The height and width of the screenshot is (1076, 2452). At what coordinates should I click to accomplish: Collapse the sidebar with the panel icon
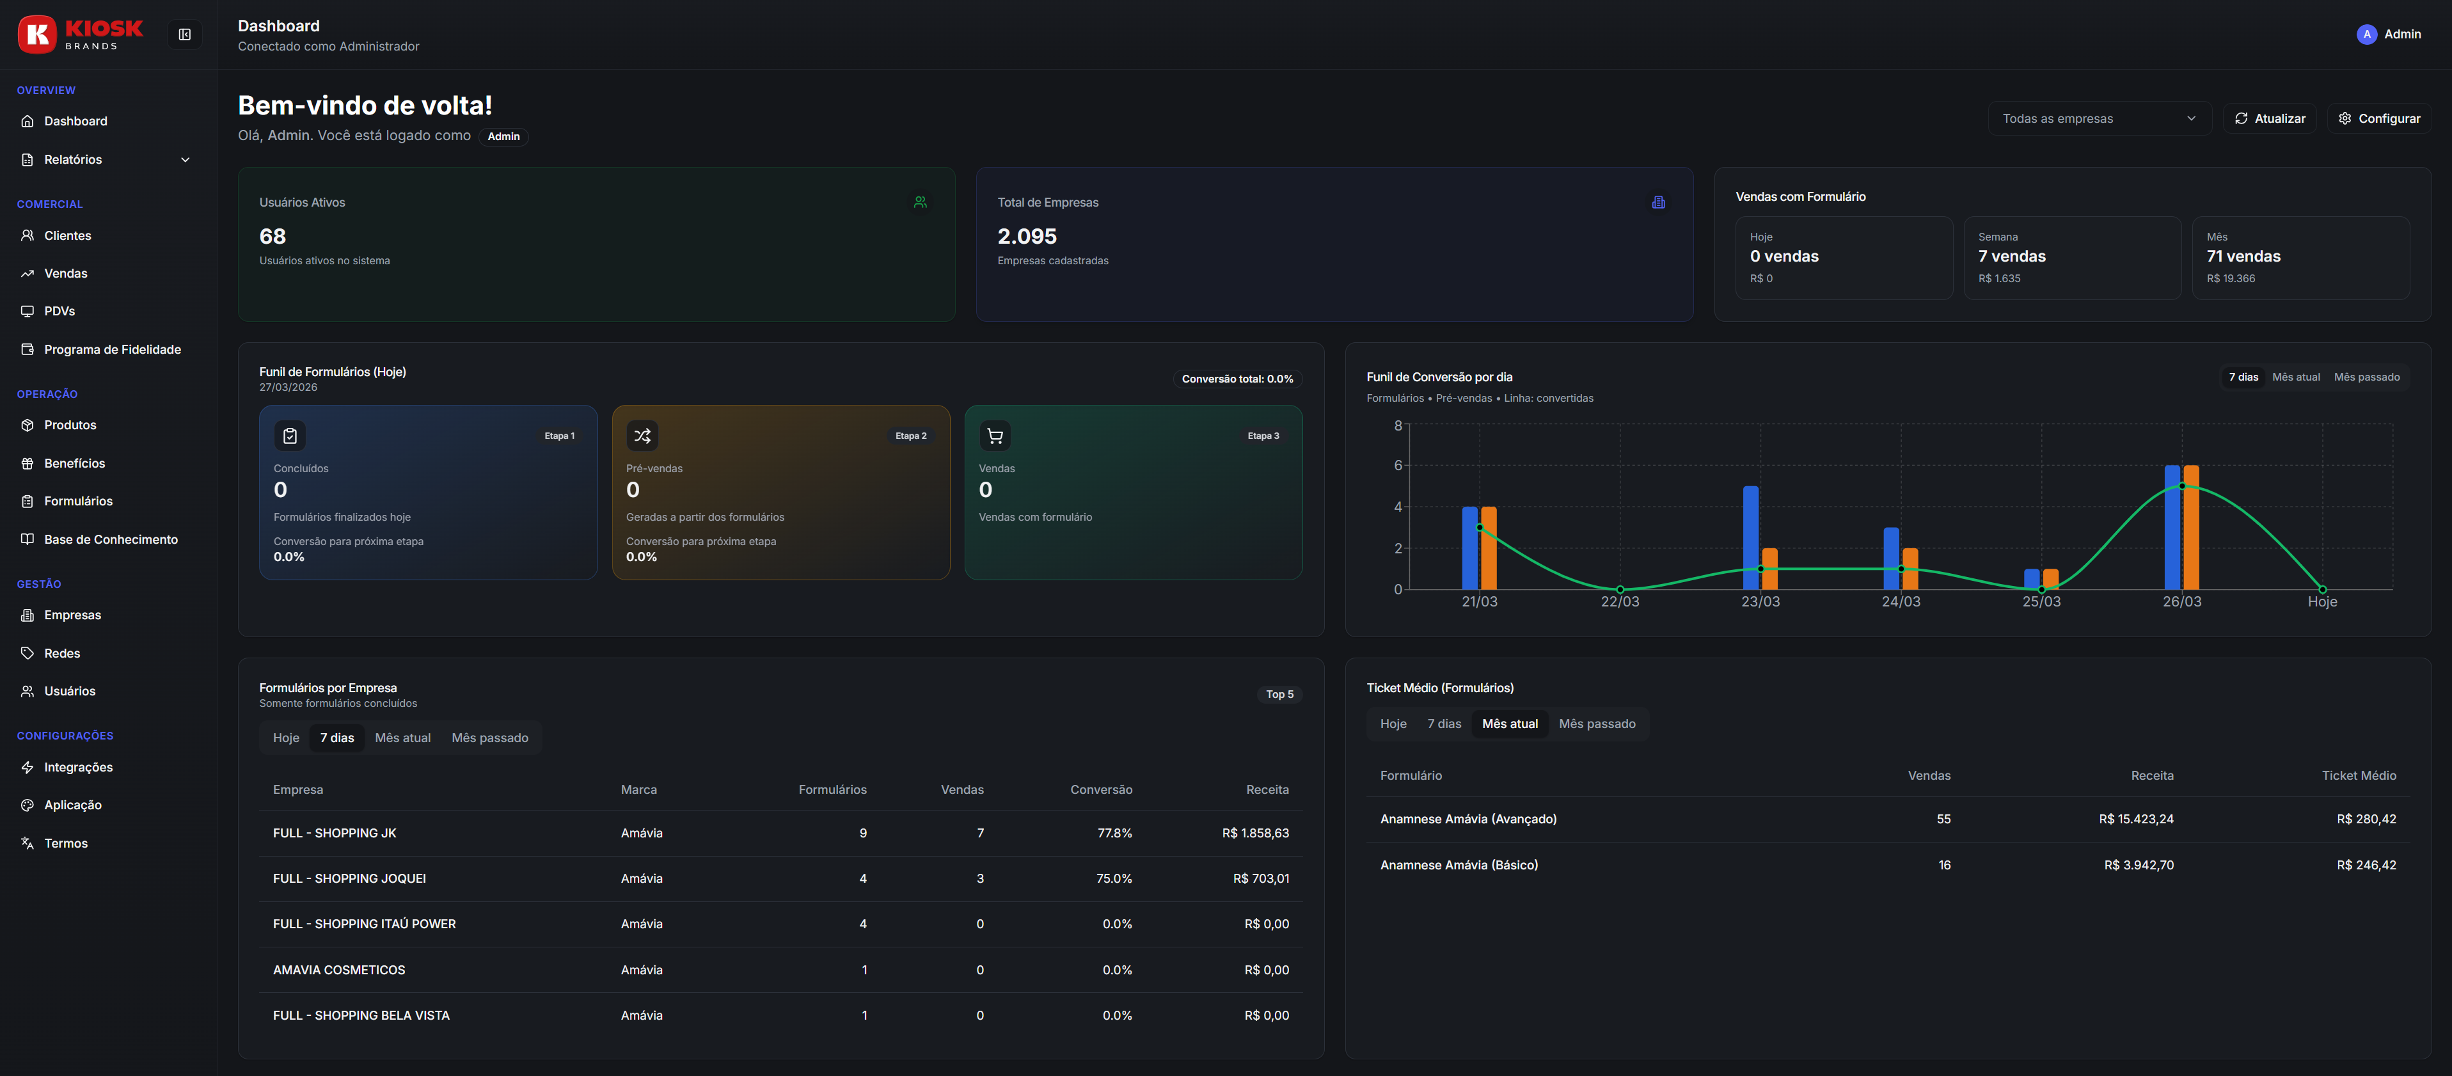(185, 35)
